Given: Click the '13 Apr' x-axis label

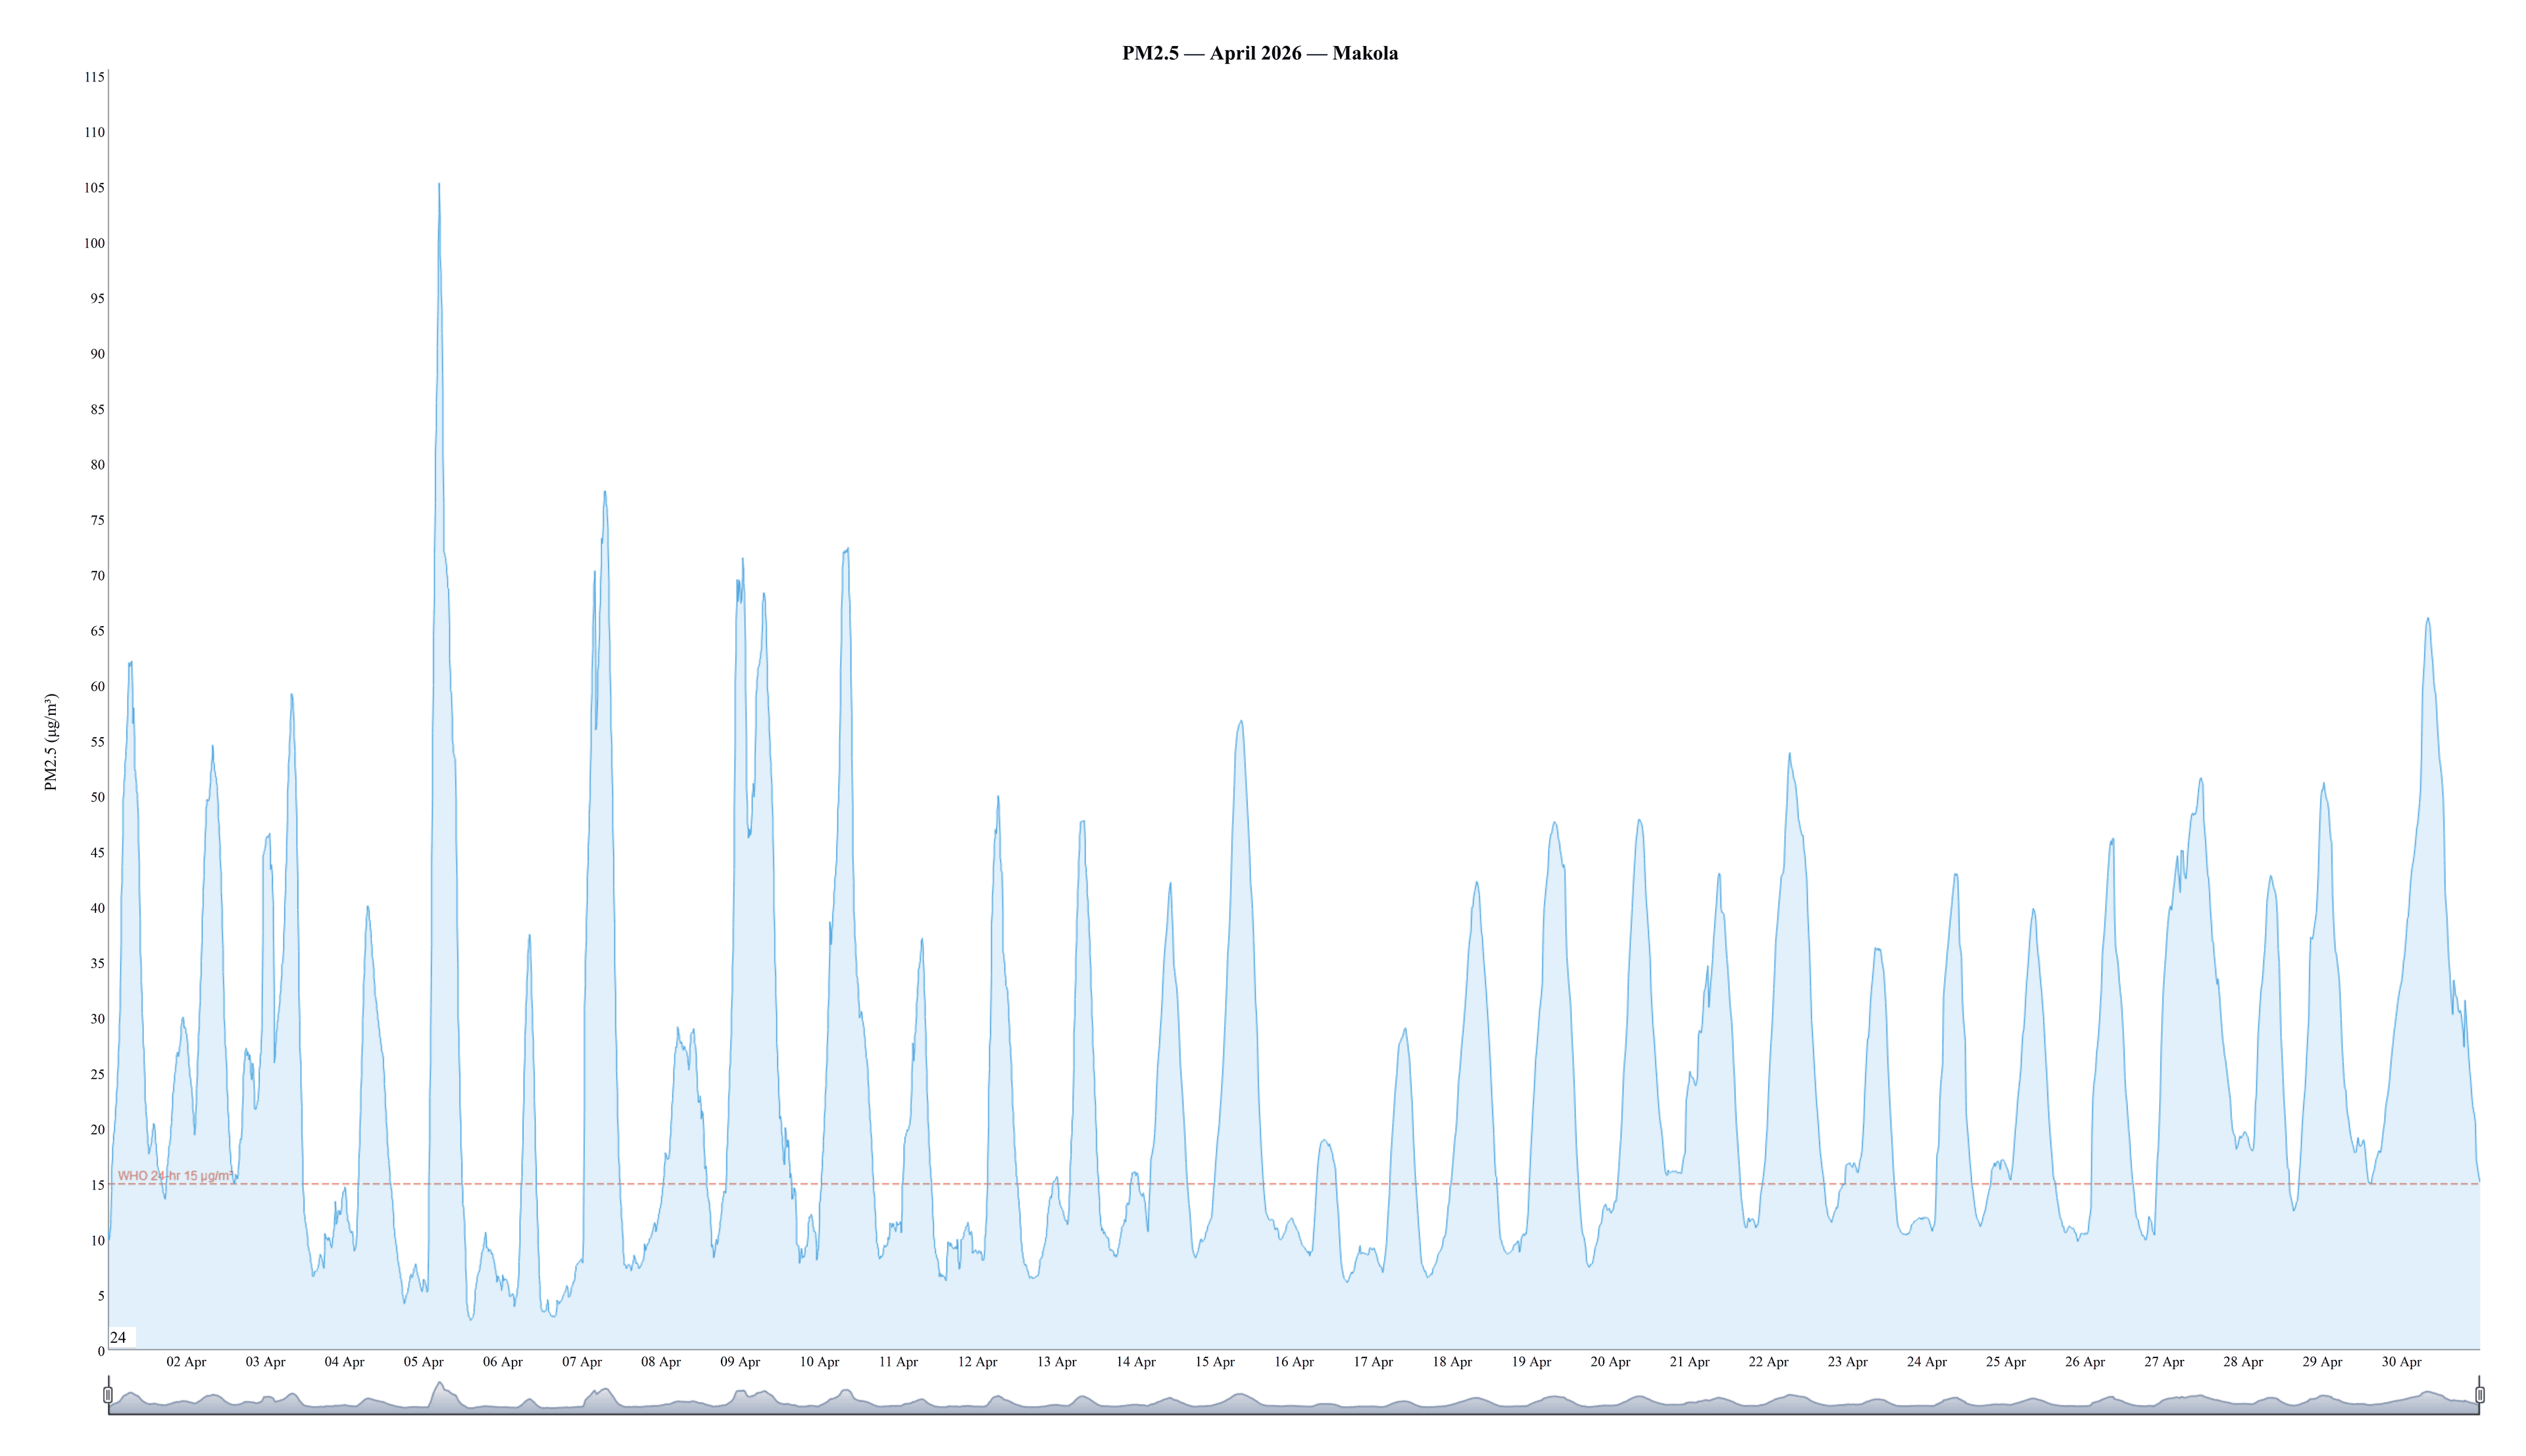Looking at the screenshot, I should click(x=1056, y=1362).
